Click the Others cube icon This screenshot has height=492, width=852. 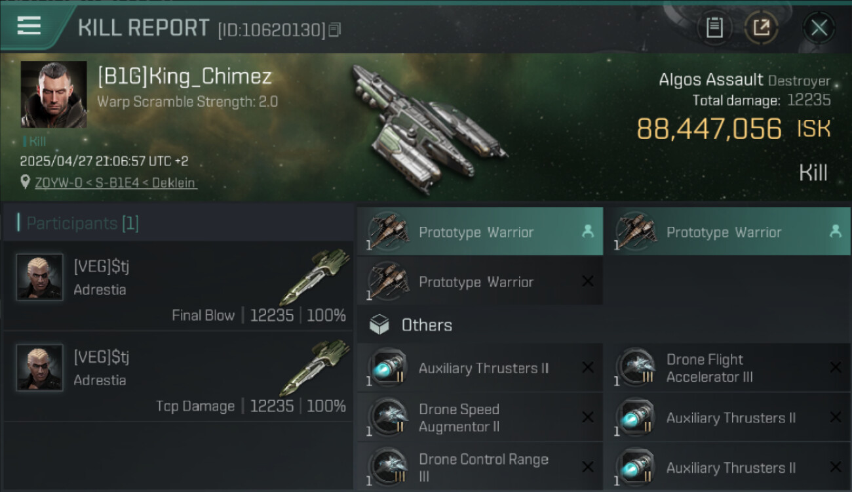click(379, 325)
